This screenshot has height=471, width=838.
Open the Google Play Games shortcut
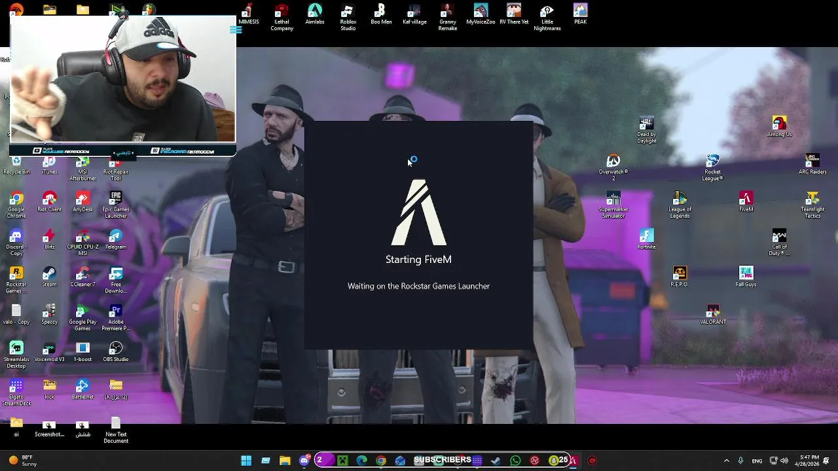point(82,317)
